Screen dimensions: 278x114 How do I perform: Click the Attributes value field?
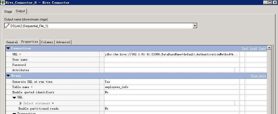[169, 70]
